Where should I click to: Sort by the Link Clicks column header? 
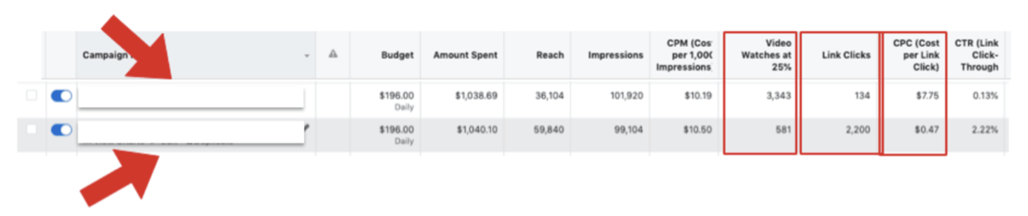[x=846, y=55]
